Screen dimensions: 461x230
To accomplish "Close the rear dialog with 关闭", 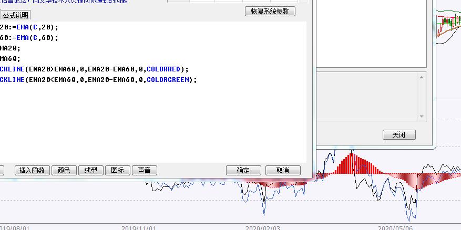I will [399, 135].
